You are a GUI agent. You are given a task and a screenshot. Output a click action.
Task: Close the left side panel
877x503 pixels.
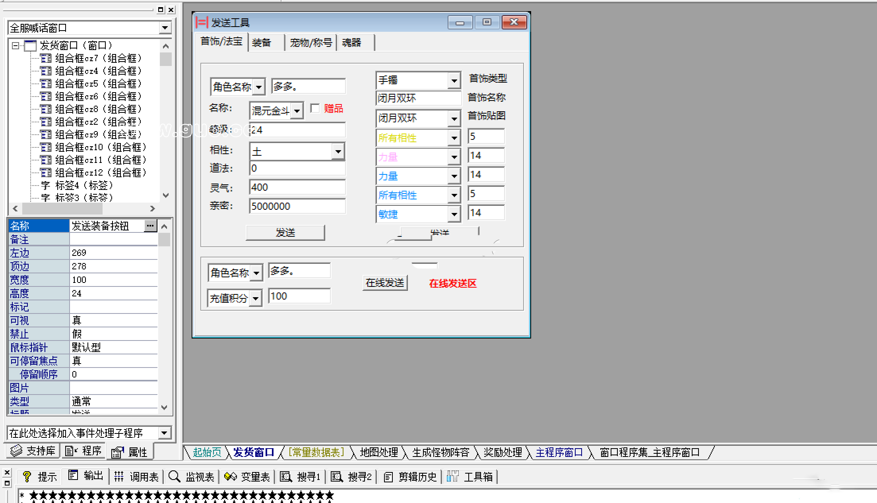(x=171, y=10)
